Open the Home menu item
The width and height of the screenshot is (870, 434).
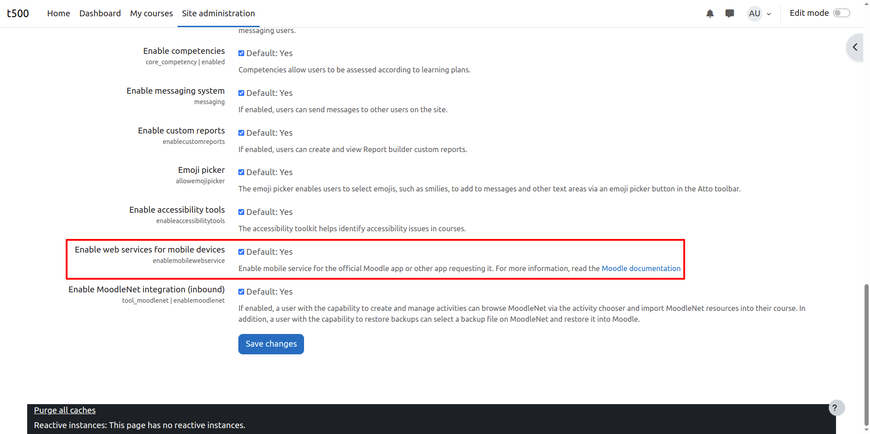[58, 14]
